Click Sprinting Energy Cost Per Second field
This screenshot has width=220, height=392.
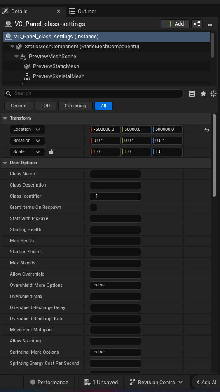[x=115, y=363]
